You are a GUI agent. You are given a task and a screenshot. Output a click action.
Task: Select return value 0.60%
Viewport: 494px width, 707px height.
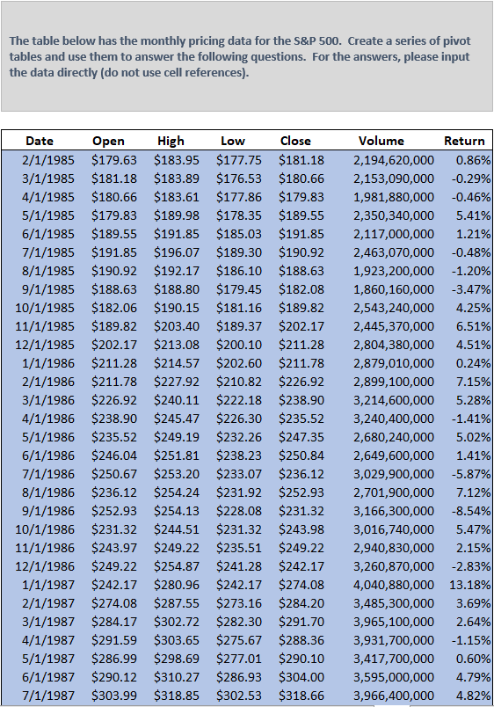coord(473,660)
